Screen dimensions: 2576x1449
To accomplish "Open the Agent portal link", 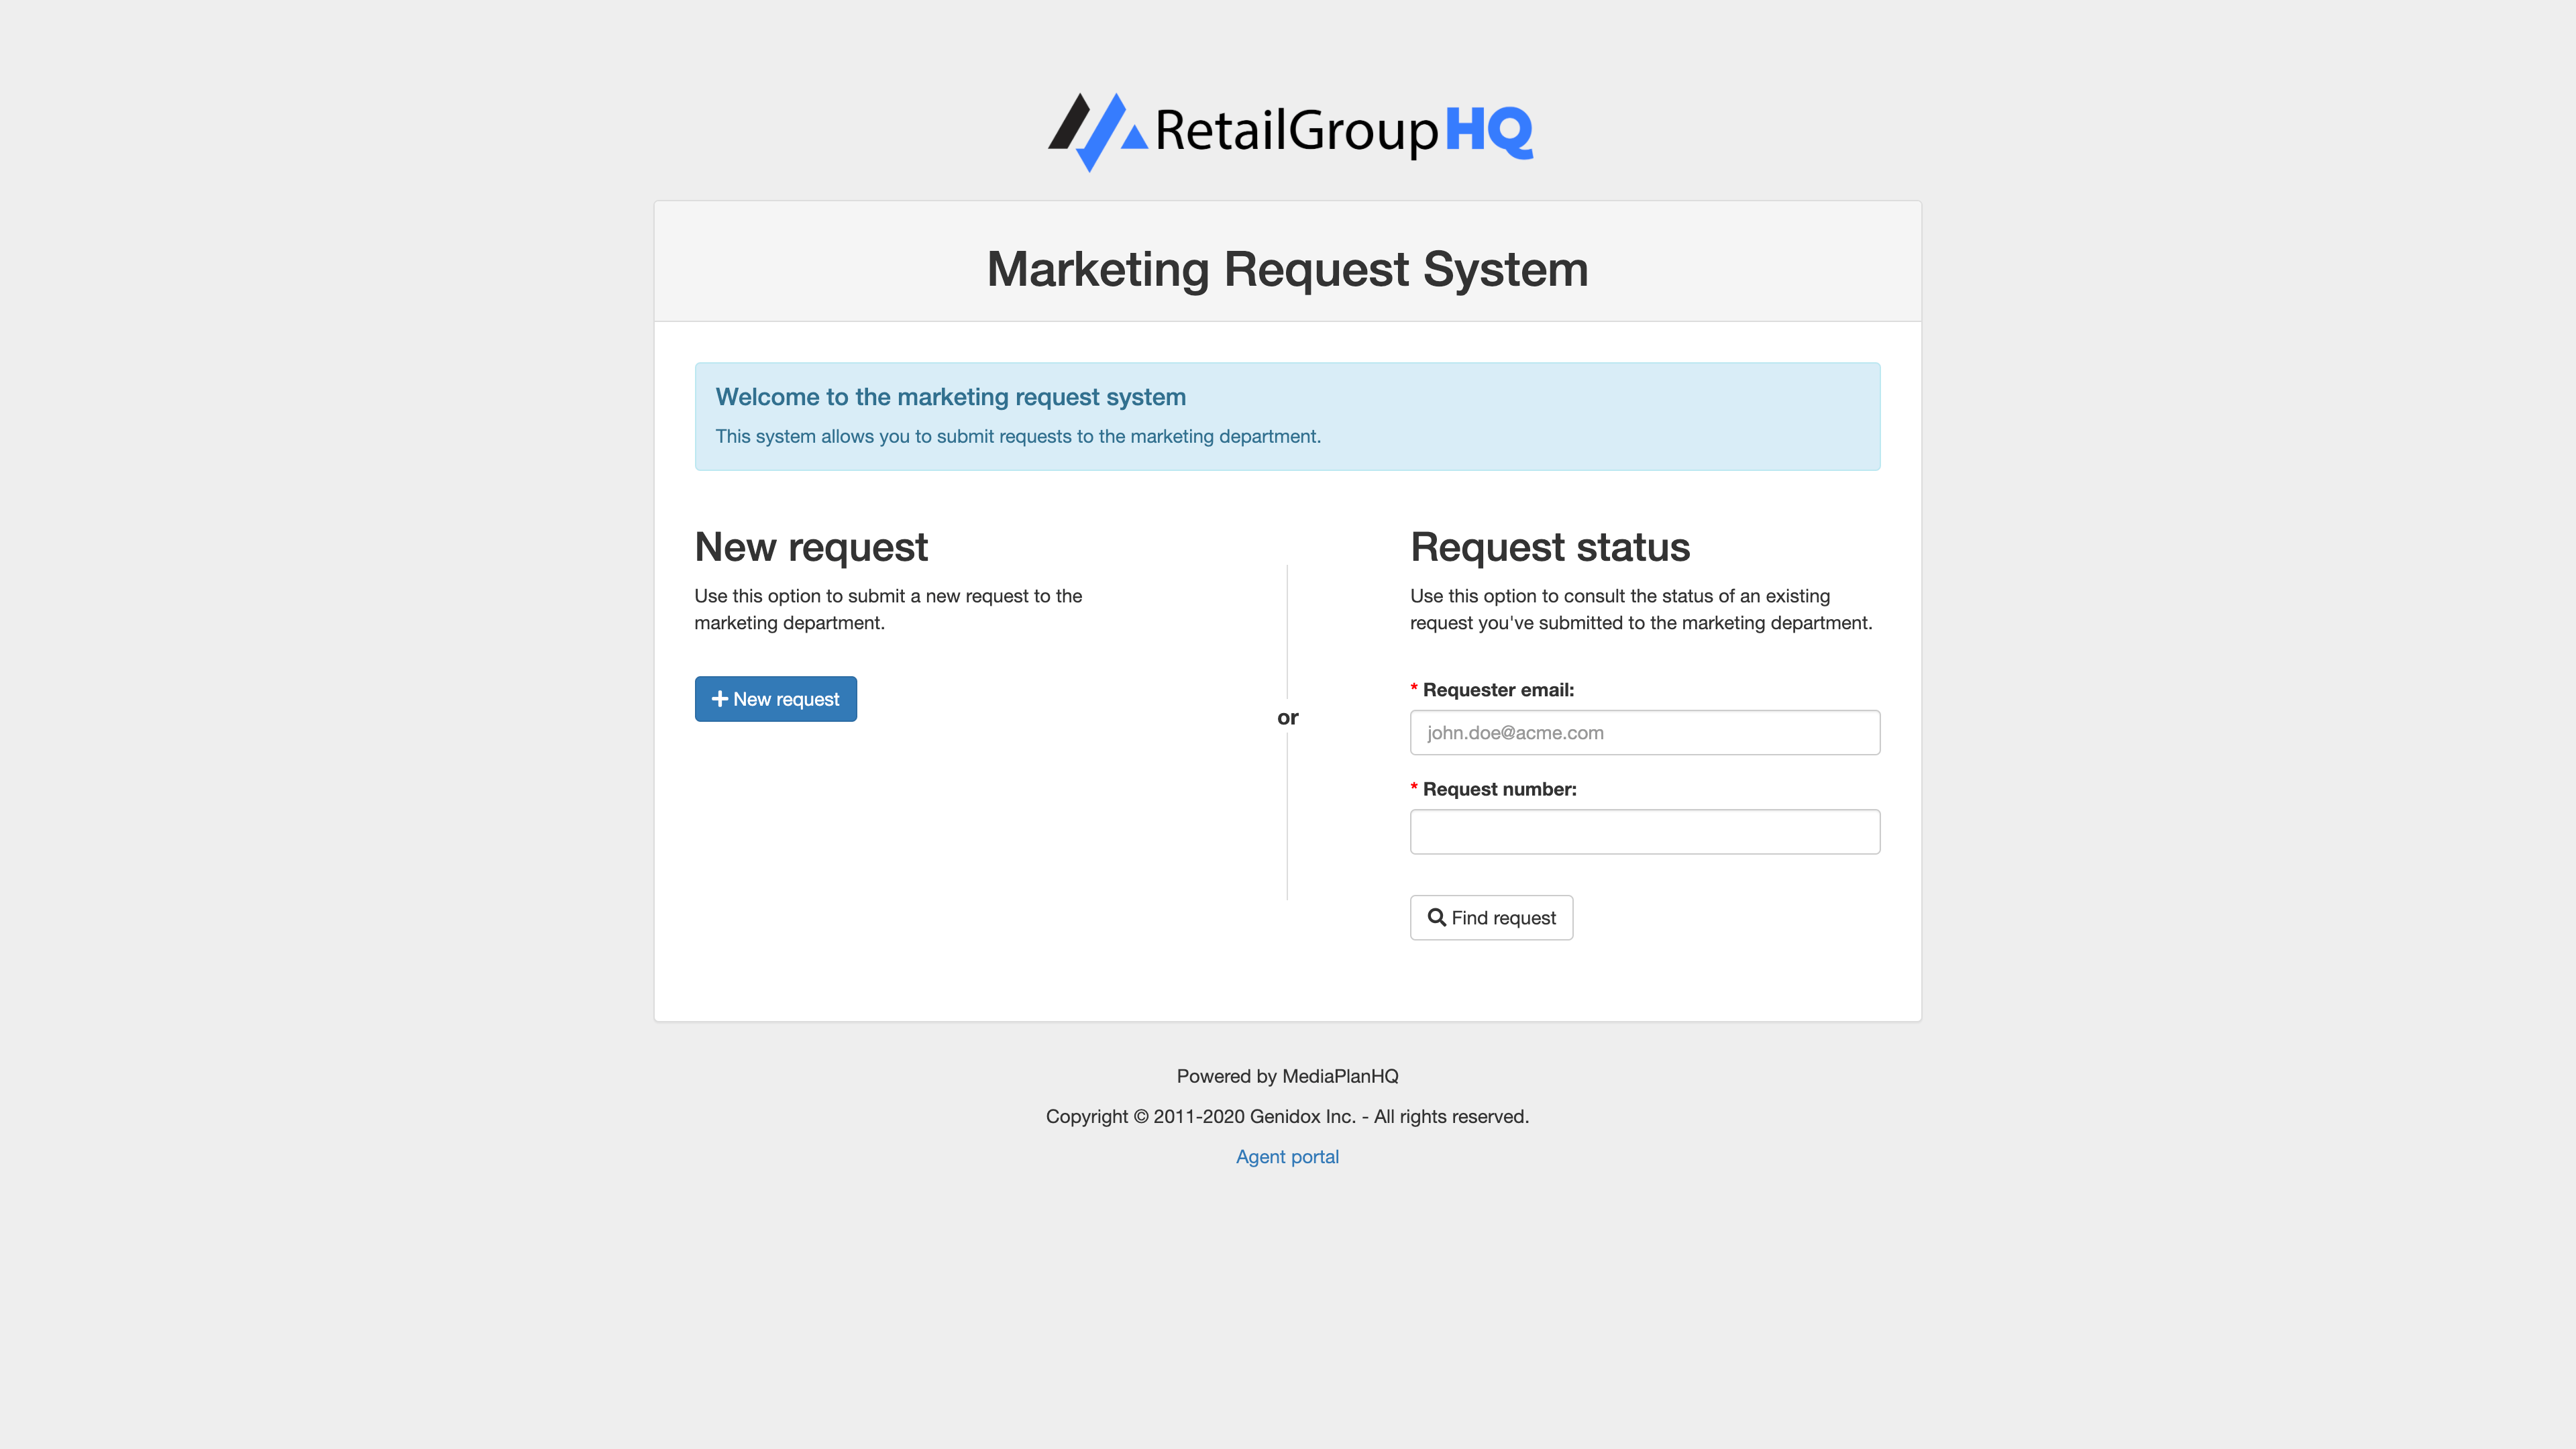I will (x=1287, y=1156).
